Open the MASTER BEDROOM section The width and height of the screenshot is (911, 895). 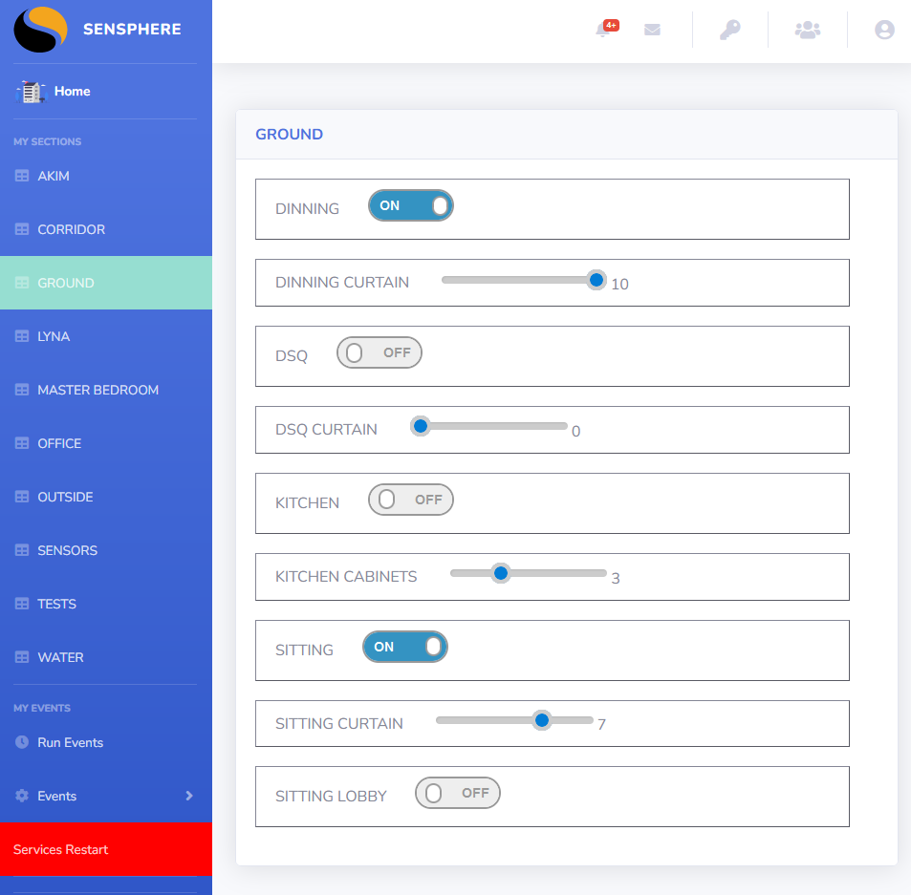(x=98, y=390)
